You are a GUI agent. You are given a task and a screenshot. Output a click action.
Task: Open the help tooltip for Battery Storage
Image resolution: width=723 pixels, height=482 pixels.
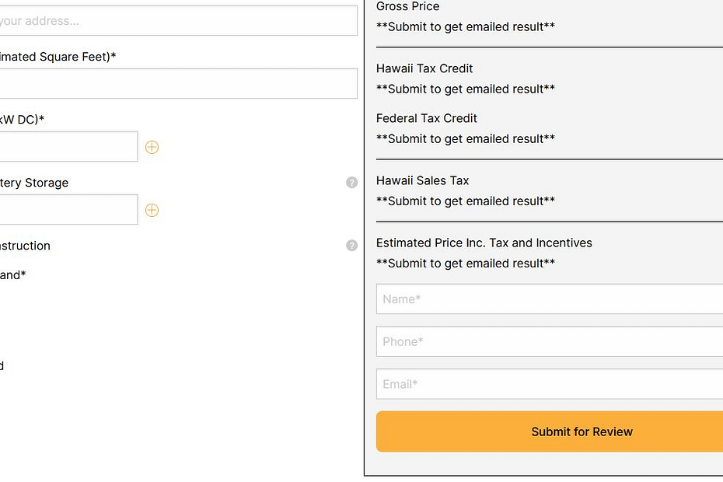point(351,183)
